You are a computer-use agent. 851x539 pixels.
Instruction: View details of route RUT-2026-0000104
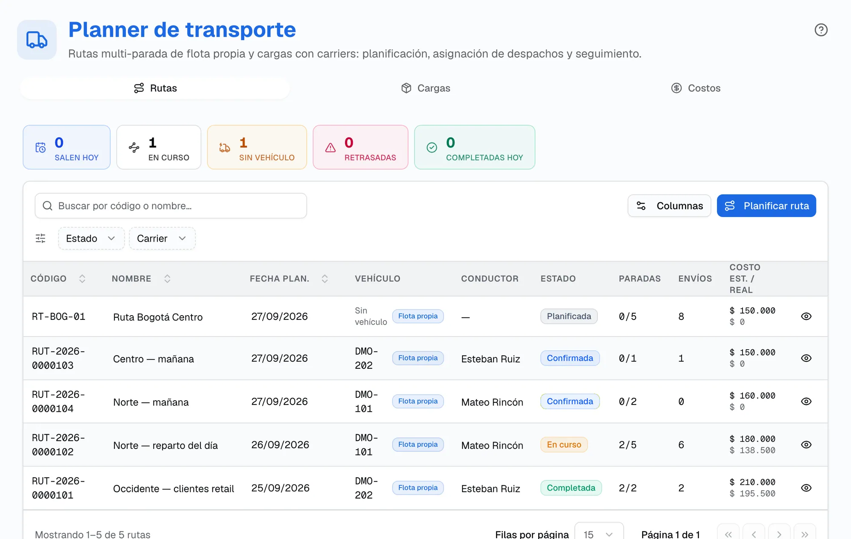coord(806,401)
